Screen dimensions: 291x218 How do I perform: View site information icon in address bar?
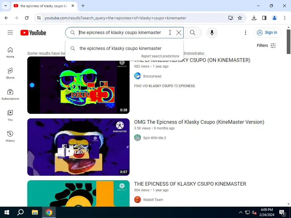pos(39,18)
